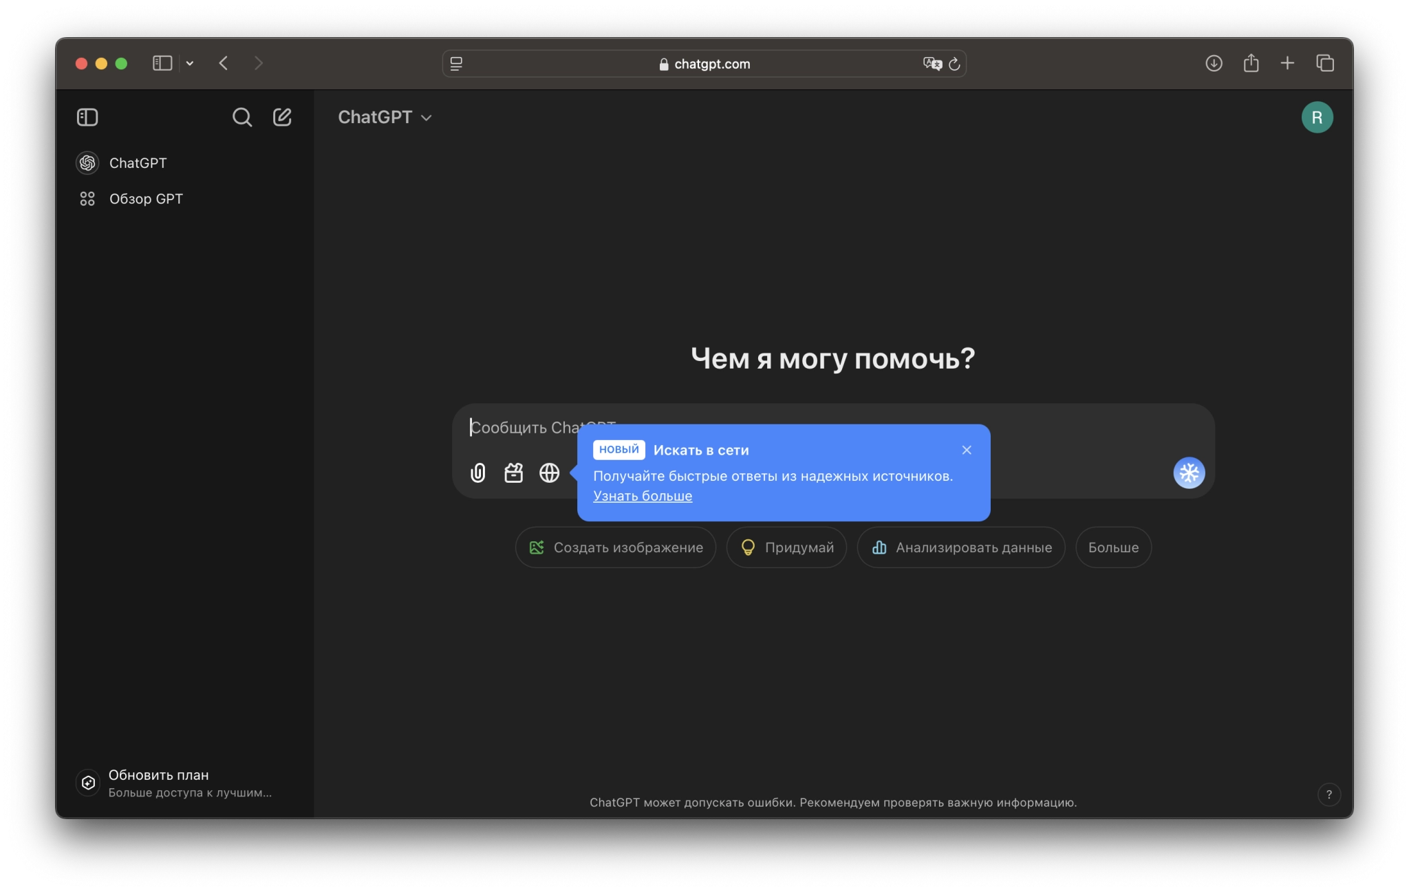
Task: Click the search chats magnifier icon
Action: pos(241,118)
